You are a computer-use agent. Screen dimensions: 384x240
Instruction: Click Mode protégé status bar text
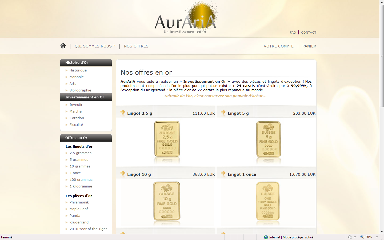coord(298,237)
